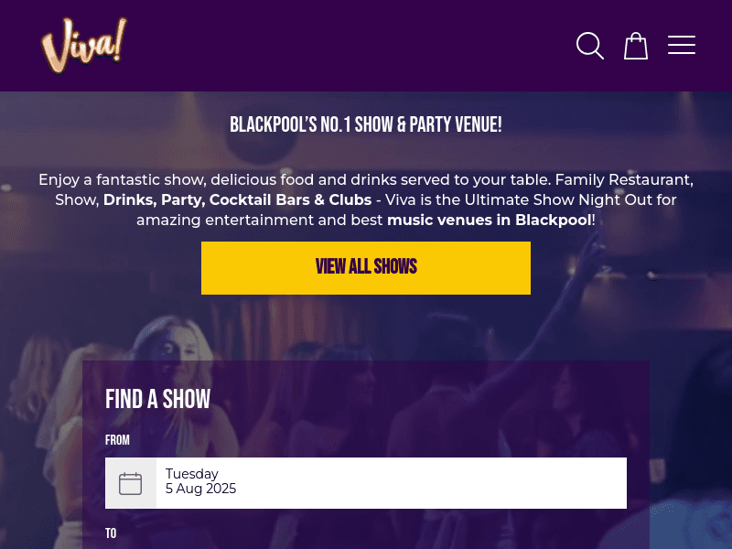Click the date text 5 Aug 2025

tap(200, 489)
